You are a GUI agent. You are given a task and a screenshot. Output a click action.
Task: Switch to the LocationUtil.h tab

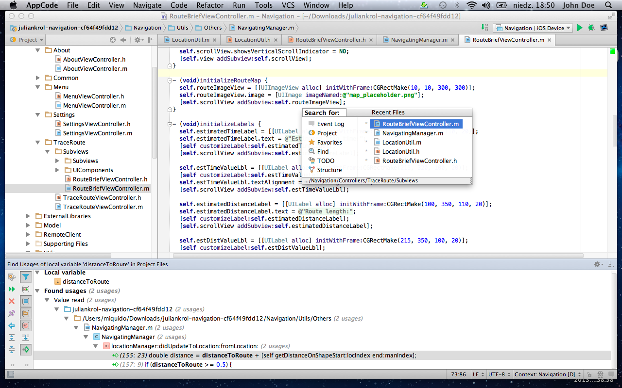[252, 40]
